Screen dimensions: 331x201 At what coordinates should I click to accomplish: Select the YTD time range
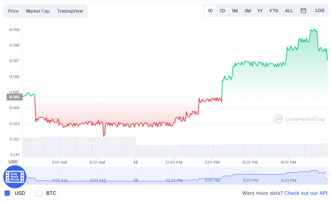pos(274,11)
